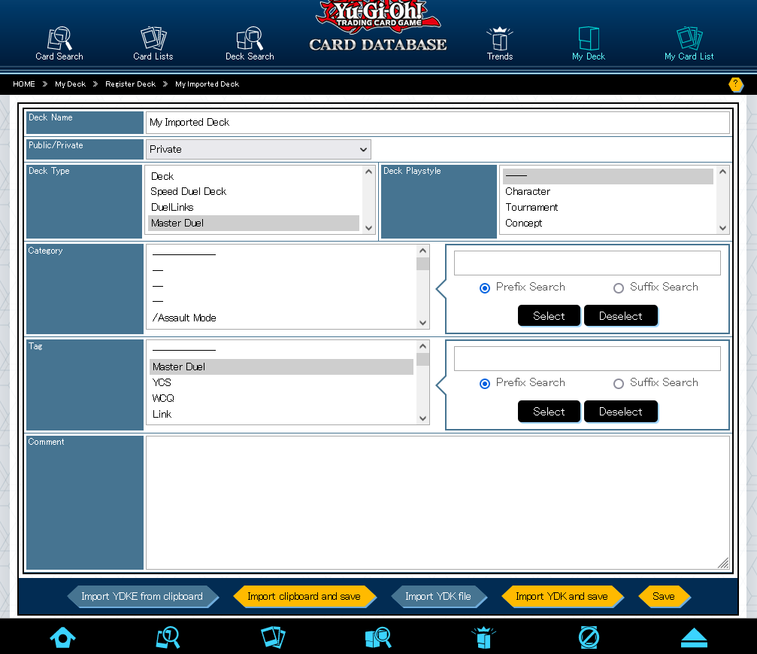This screenshot has width=757, height=654.
Task: Click the eject-style up arrow in bottom bar
Action: (695, 637)
